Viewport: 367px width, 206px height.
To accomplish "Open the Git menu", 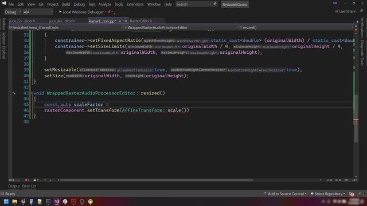I will (41, 4).
